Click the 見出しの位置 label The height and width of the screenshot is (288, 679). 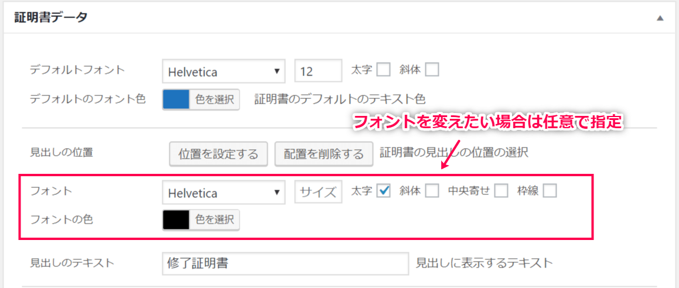click(61, 152)
